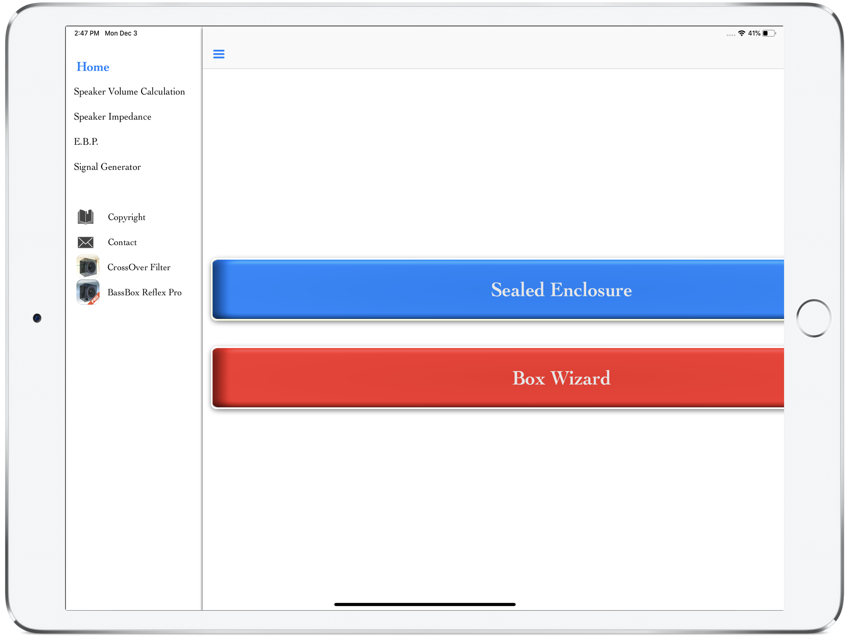
Task: Select the Contact text link
Action: point(122,242)
